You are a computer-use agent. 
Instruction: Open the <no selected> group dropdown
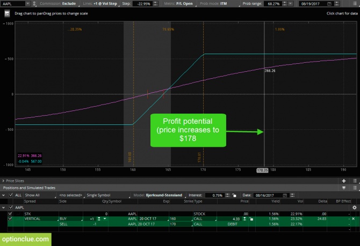(x=71, y=195)
